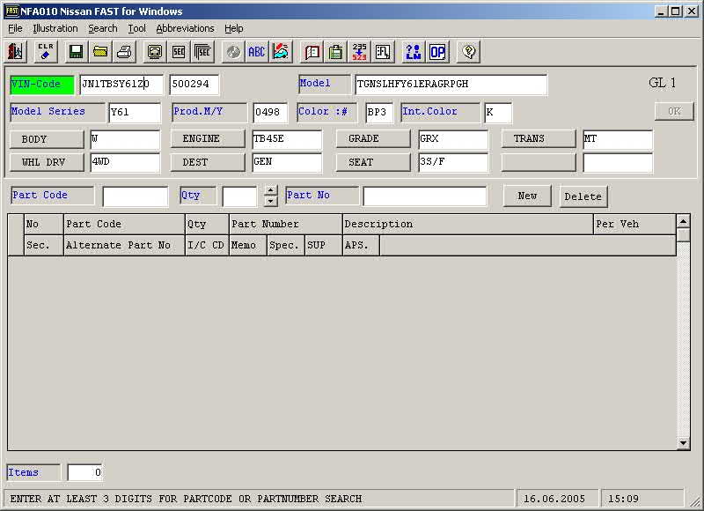This screenshot has width=704, height=511.
Task: Click the ENGINE button
Action: point(208,138)
